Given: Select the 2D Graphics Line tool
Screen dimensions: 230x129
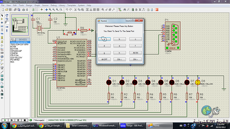Looking at the screenshot, I should click(x=2, y=72).
